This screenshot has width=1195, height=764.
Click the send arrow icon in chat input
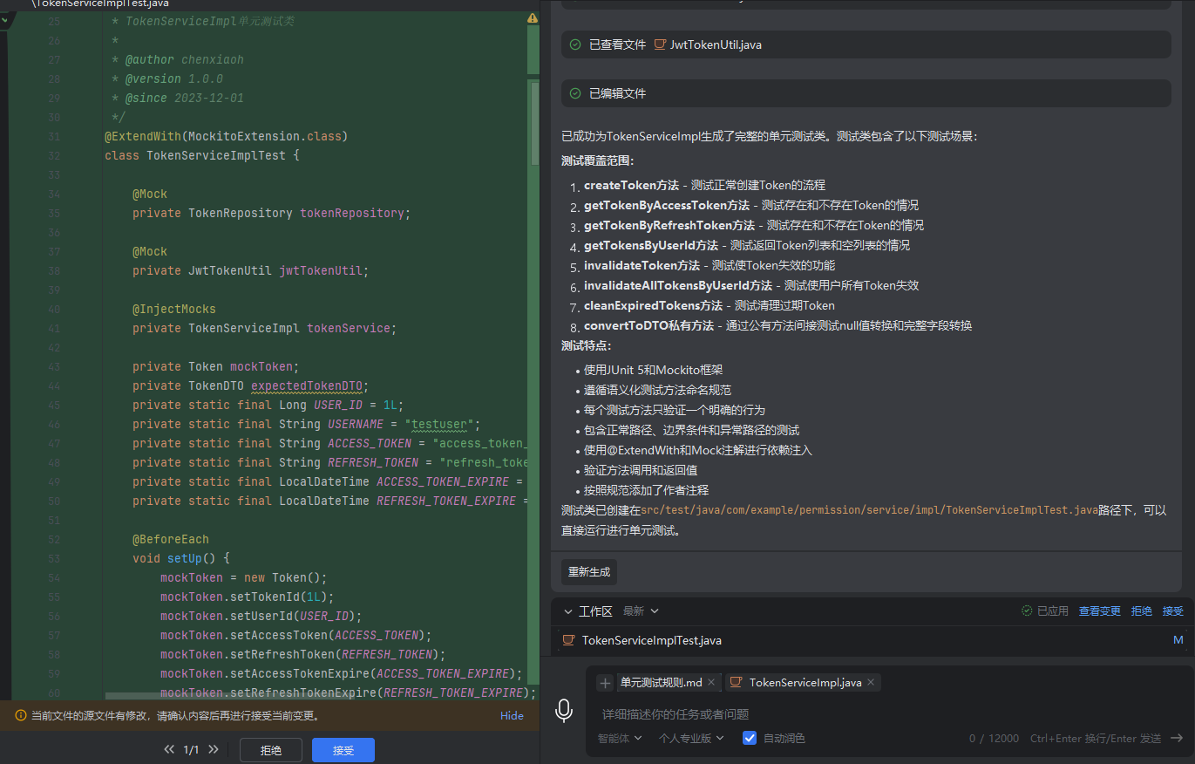[1176, 738]
